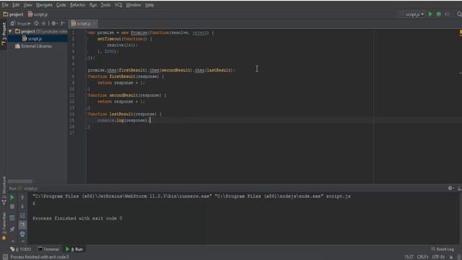This screenshot has height=260, width=462.
Task: Open the Tools menu
Action: 105,5
